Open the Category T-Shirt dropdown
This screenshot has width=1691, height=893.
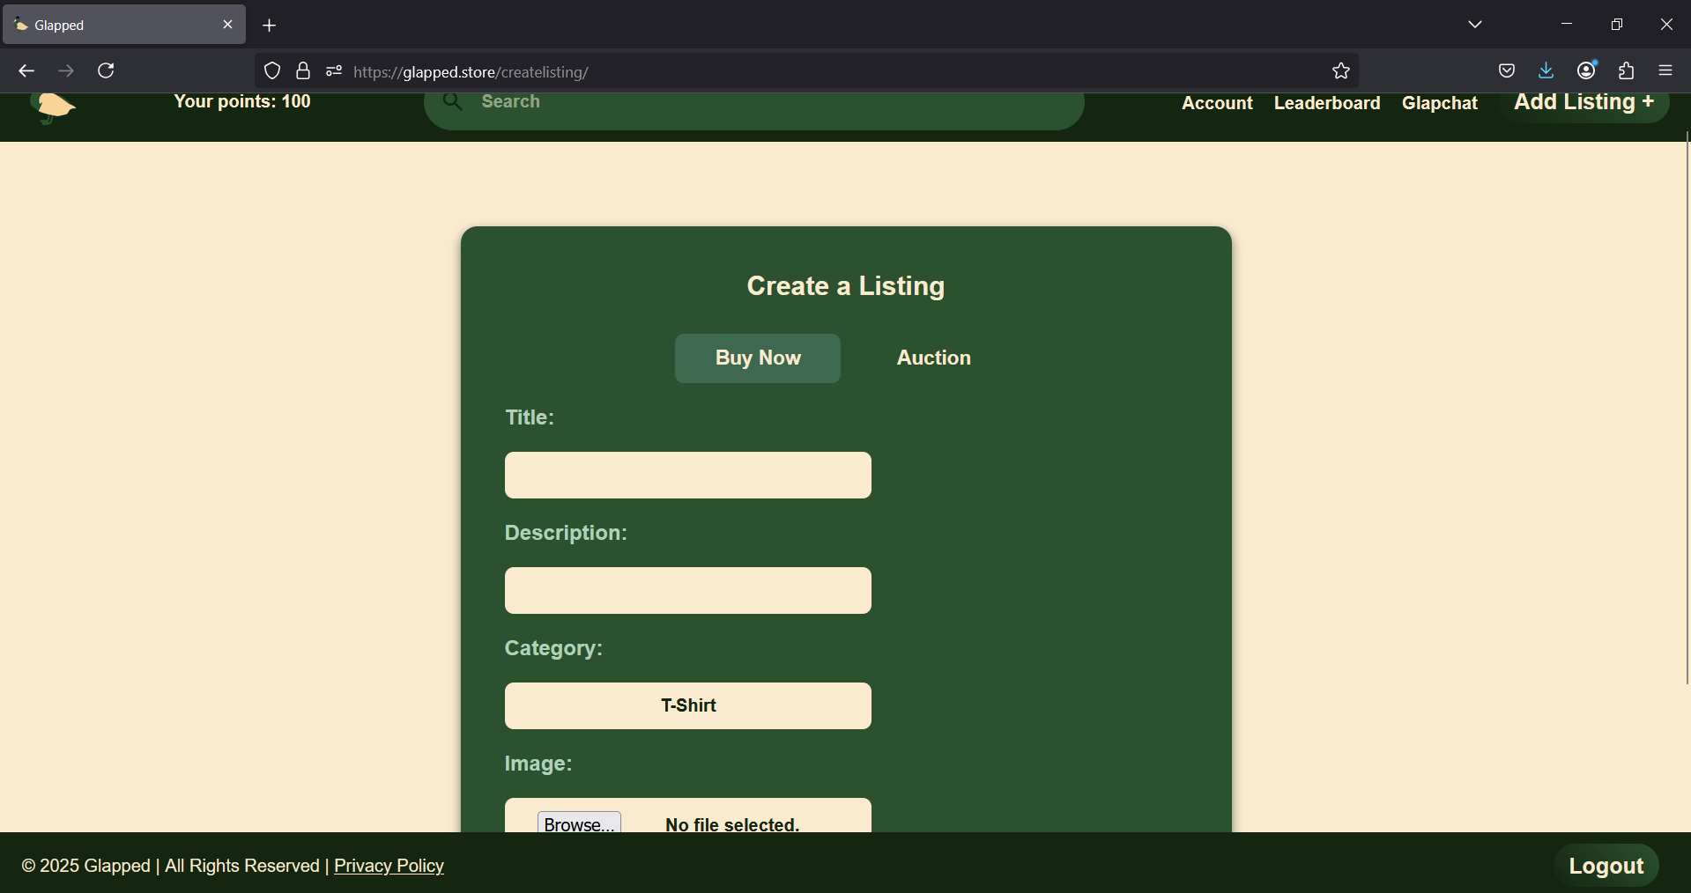pyautogui.click(x=688, y=705)
